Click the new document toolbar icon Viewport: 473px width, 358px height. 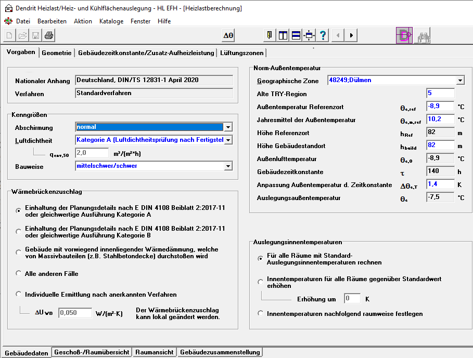tap(9, 35)
